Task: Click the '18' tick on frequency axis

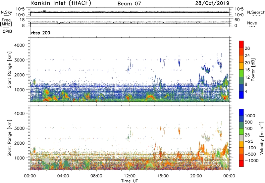Action: tap(22, 20)
